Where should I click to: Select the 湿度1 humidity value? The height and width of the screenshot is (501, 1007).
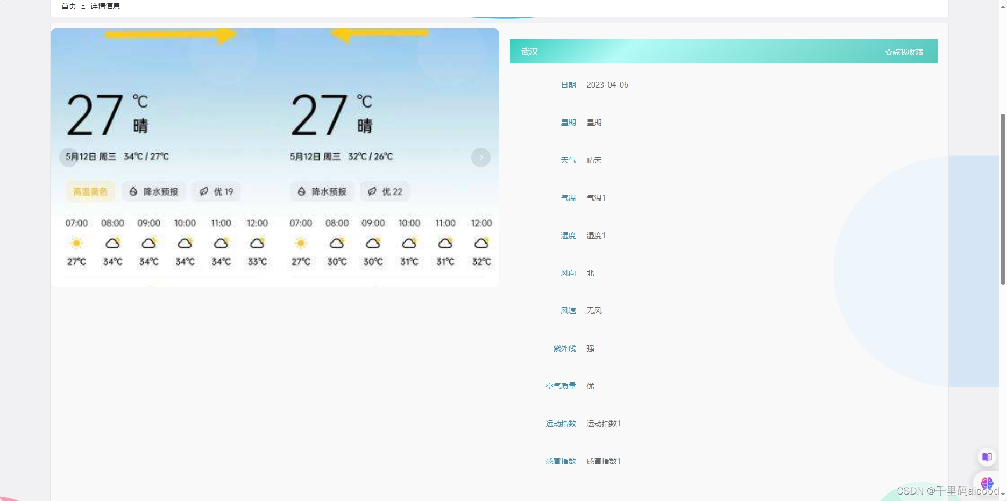596,235
